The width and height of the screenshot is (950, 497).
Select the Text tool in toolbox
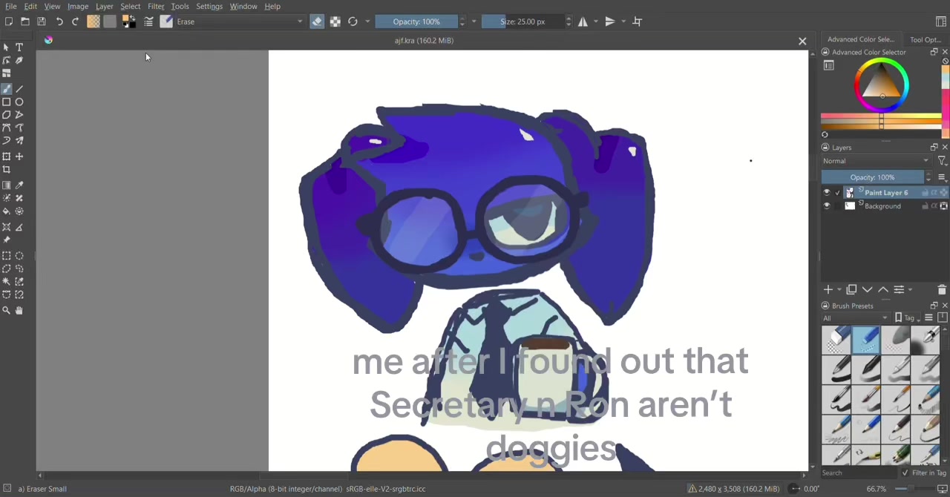click(x=19, y=47)
